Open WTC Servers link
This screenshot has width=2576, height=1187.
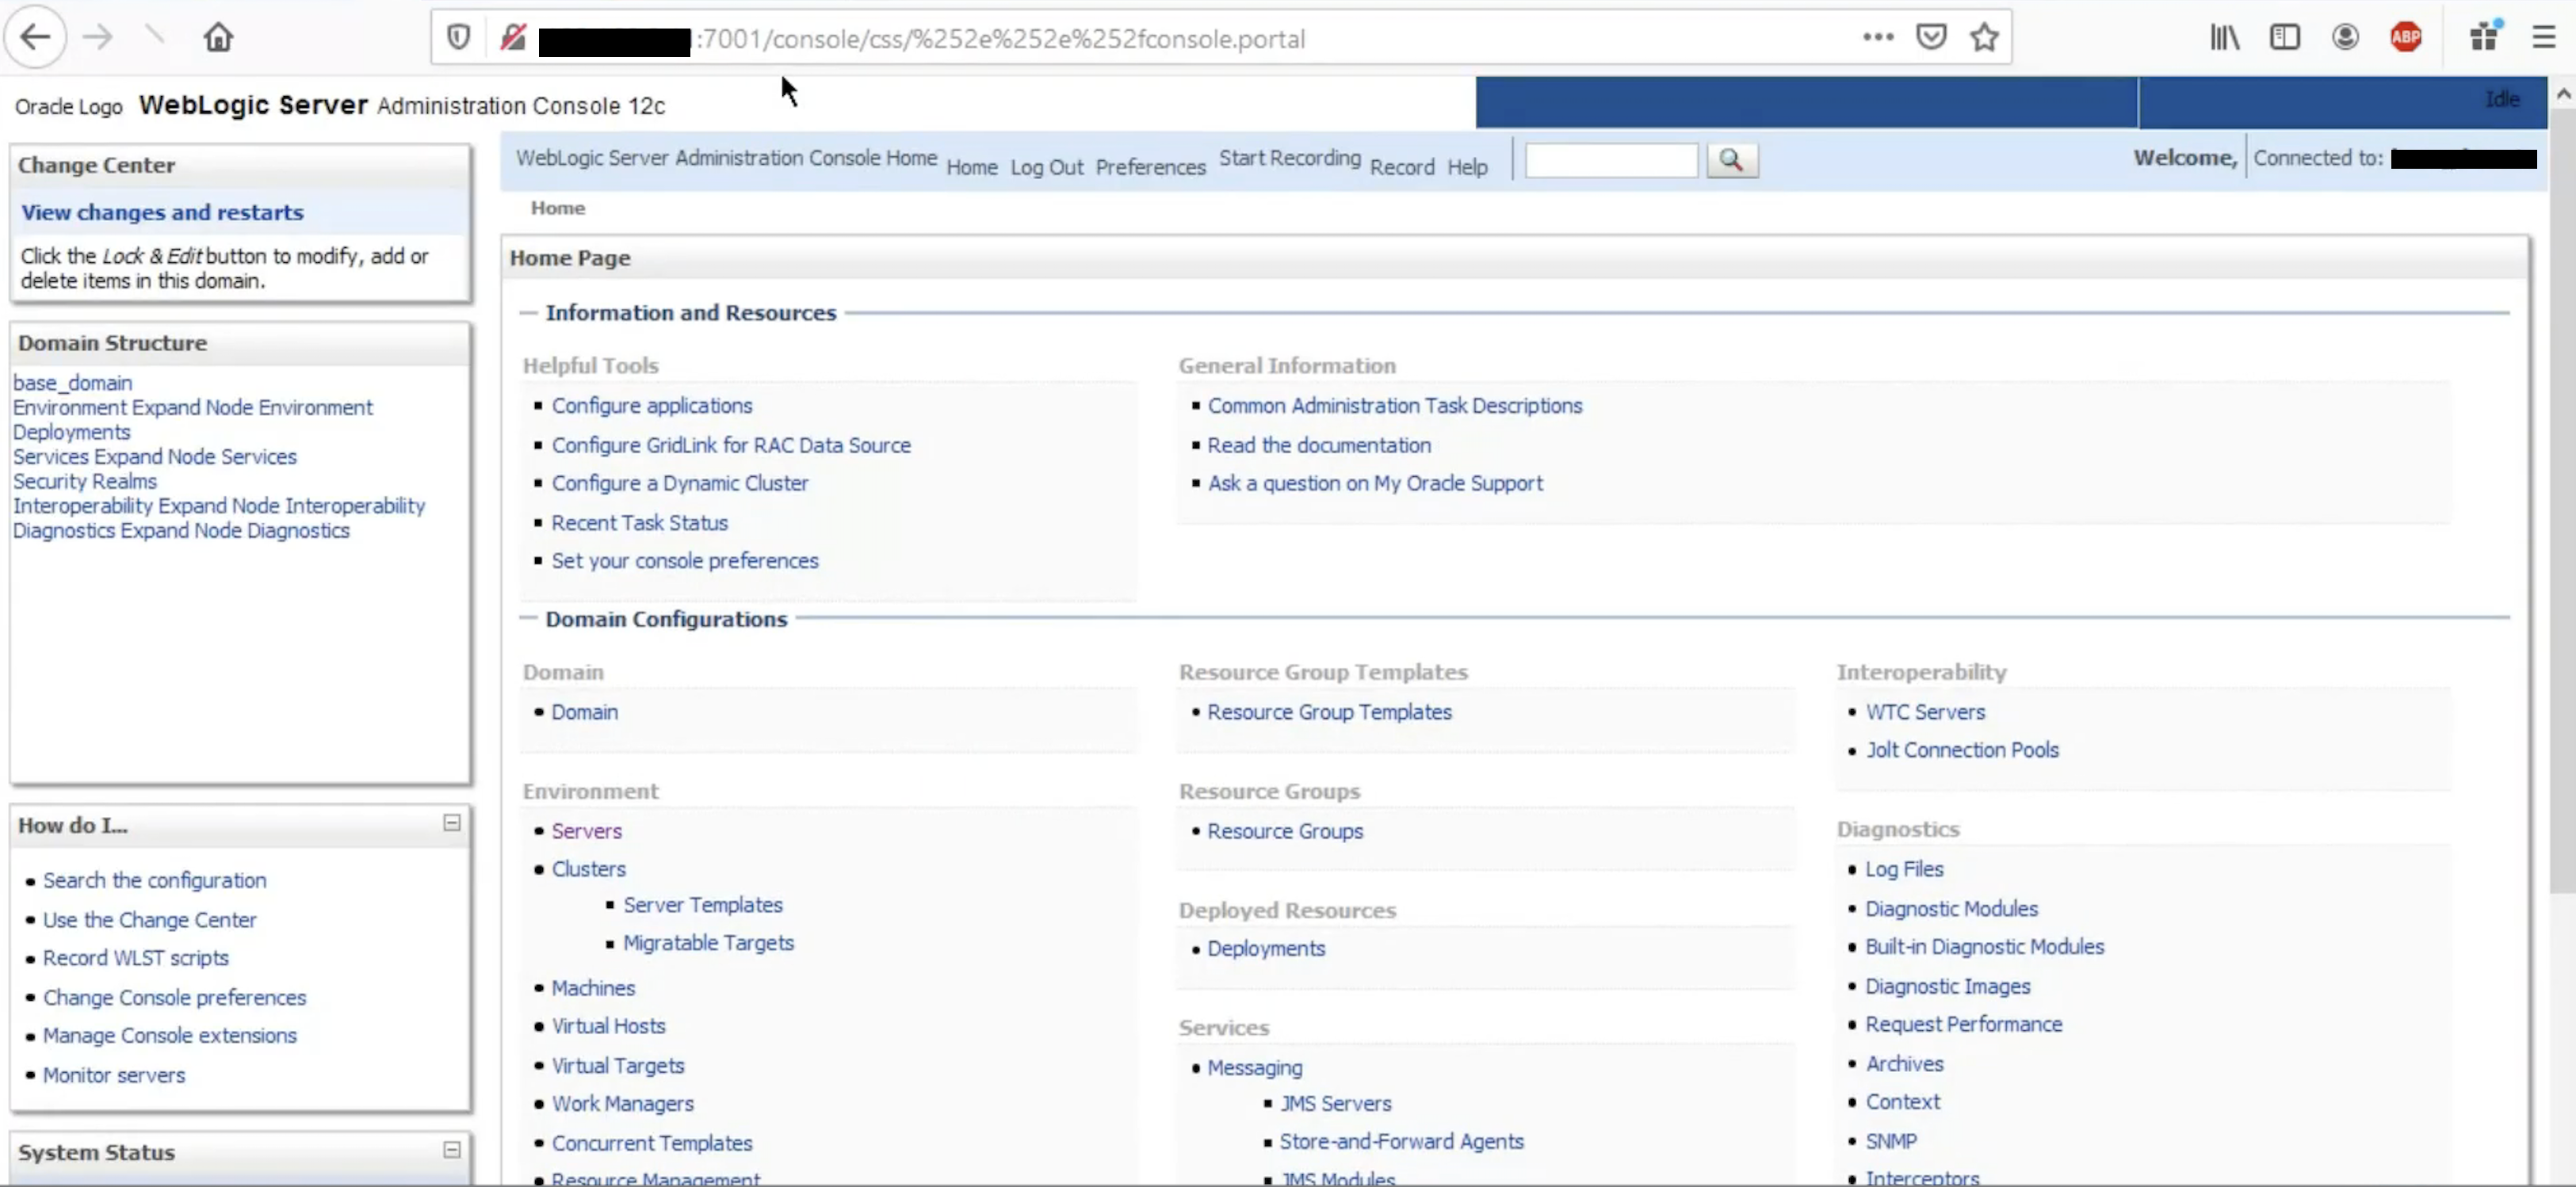[1925, 712]
